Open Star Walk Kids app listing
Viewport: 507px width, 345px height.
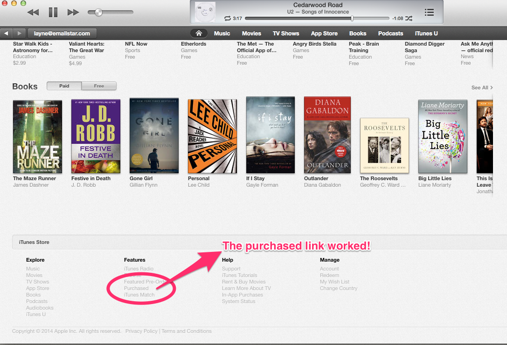pos(33,47)
